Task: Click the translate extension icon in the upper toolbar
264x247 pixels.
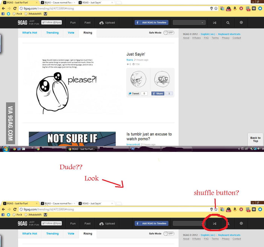Action: (222, 8)
